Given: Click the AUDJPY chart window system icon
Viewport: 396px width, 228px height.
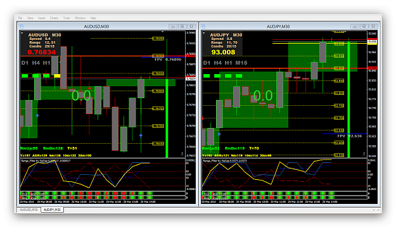Looking at the screenshot, I should pos(203,26).
